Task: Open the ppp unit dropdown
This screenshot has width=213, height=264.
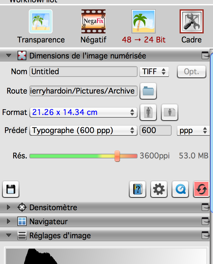Action: [193, 130]
